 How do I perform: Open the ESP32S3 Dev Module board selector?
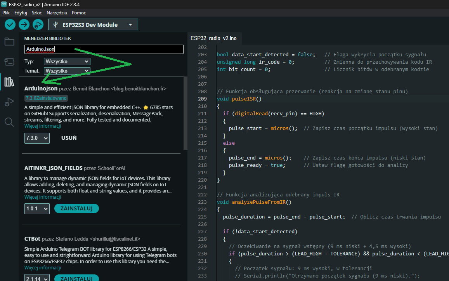(x=93, y=24)
